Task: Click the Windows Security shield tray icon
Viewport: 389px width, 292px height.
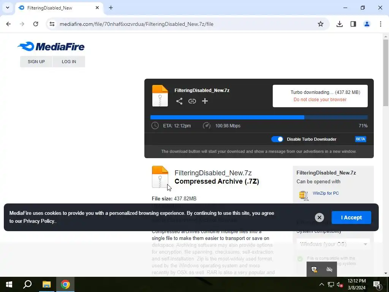Action: pos(314,269)
